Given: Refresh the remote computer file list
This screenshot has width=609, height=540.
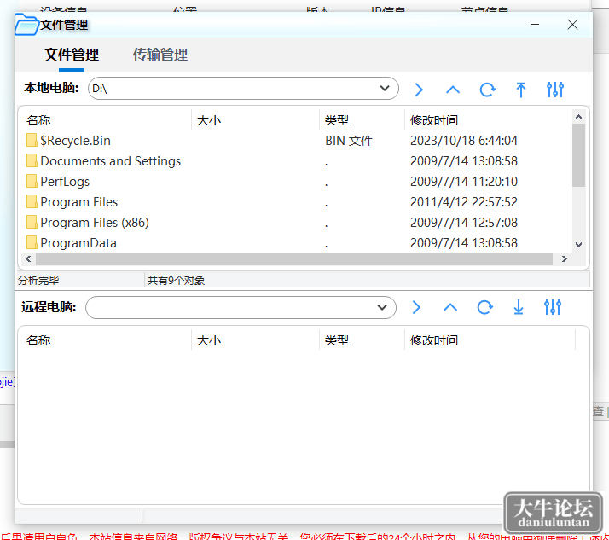Looking at the screenshot, I should pyautogui.click(x=484, y=307).
